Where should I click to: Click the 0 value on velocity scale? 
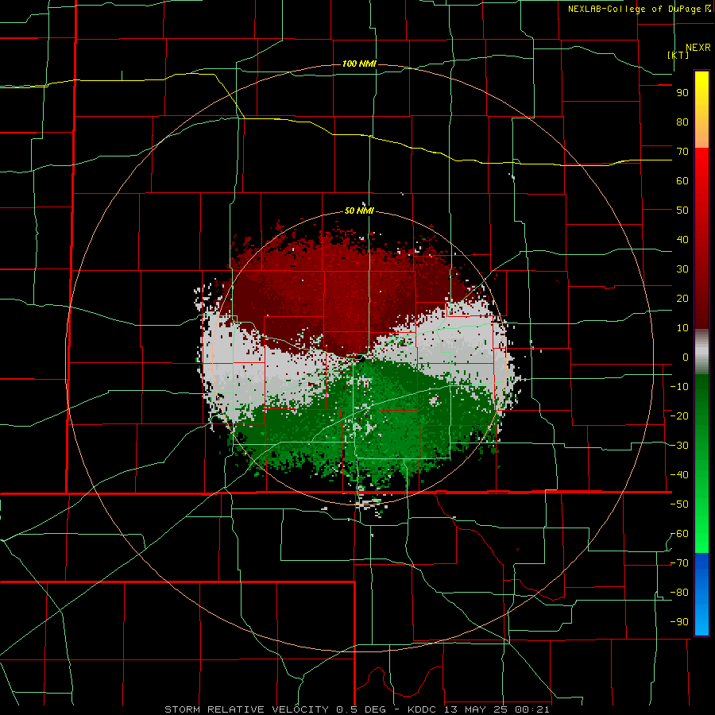point(686,357)
